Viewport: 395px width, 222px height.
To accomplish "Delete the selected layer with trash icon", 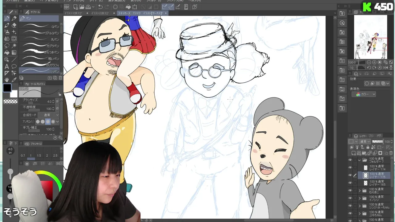I will click(x=391, y=153).
